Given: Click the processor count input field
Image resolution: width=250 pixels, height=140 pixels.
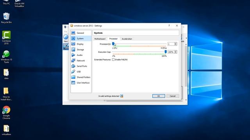Looking at the screenshot, I should (171, 44).
